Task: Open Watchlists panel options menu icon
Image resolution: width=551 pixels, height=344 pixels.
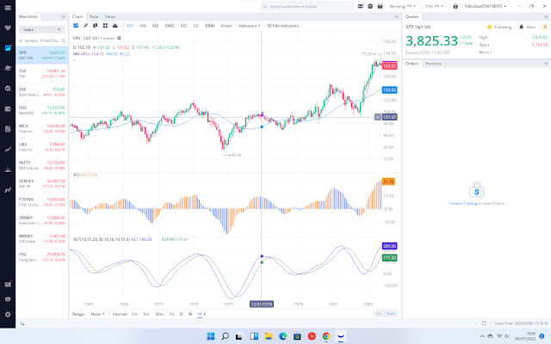Action: pyautogui.click(x=63, y=16)
